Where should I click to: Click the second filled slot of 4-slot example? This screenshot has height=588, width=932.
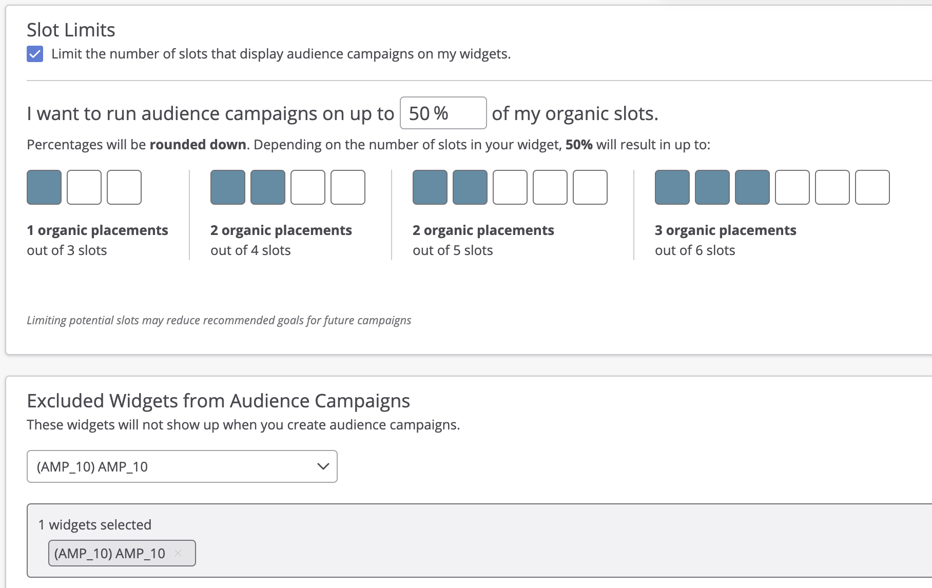coord(268,187)
